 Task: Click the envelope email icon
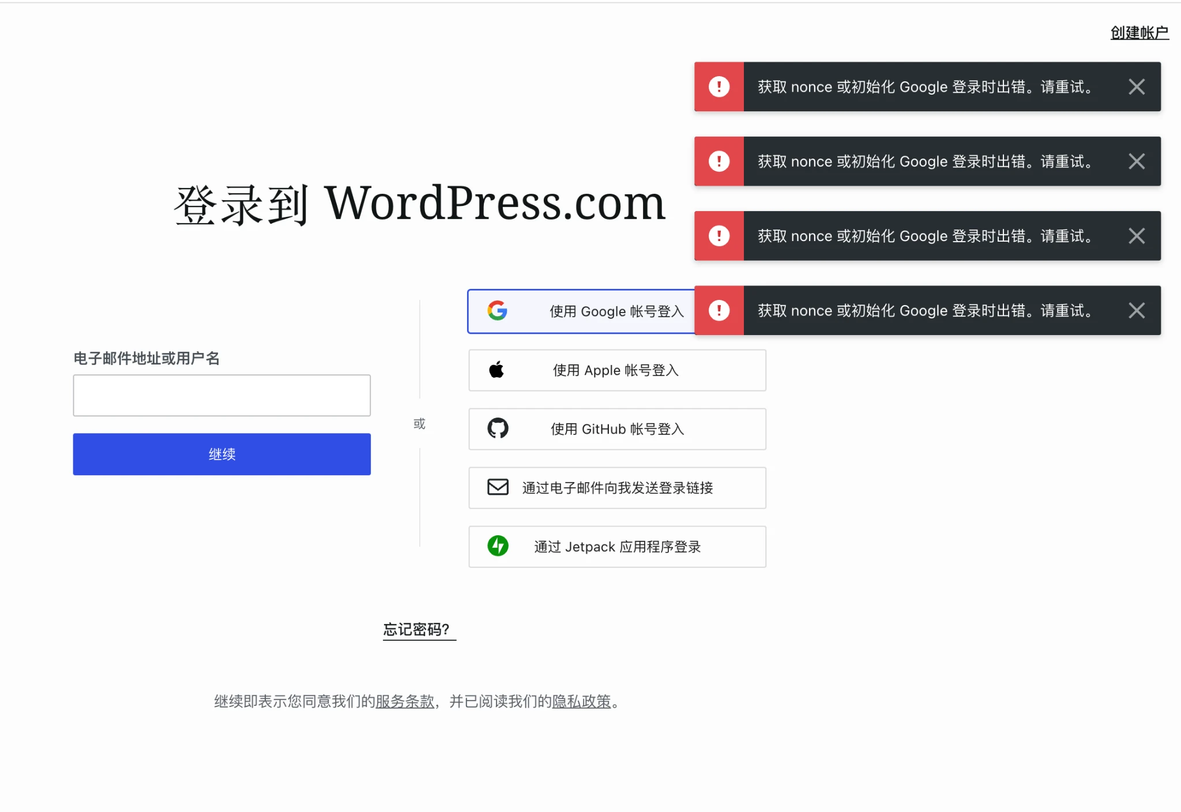pyautogui.click(x=498, y=487)
